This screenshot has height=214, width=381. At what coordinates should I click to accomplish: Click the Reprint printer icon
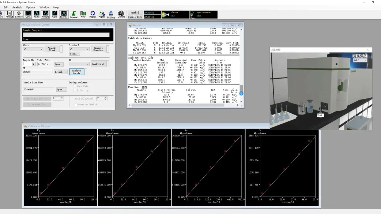coord(102,15)
